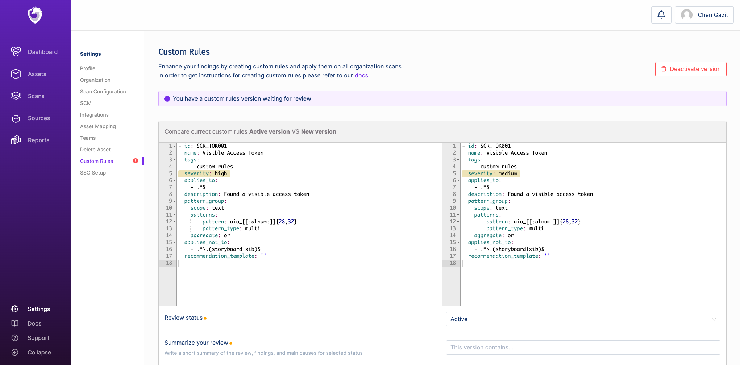Click 'id: SCR_TOK001' in New version editor

tap(489, 146)
